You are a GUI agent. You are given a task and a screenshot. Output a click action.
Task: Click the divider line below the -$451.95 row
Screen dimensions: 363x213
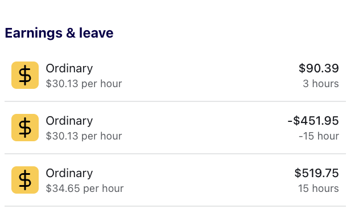pyautogui.click(x=175, y=154)
